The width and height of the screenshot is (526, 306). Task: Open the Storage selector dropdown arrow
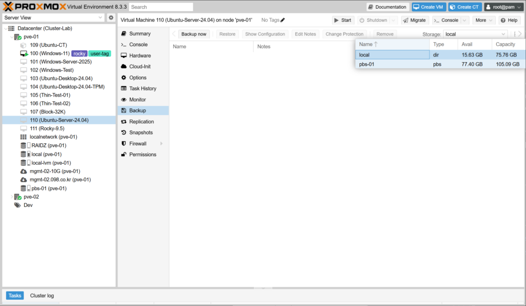[x=501, y=34]
